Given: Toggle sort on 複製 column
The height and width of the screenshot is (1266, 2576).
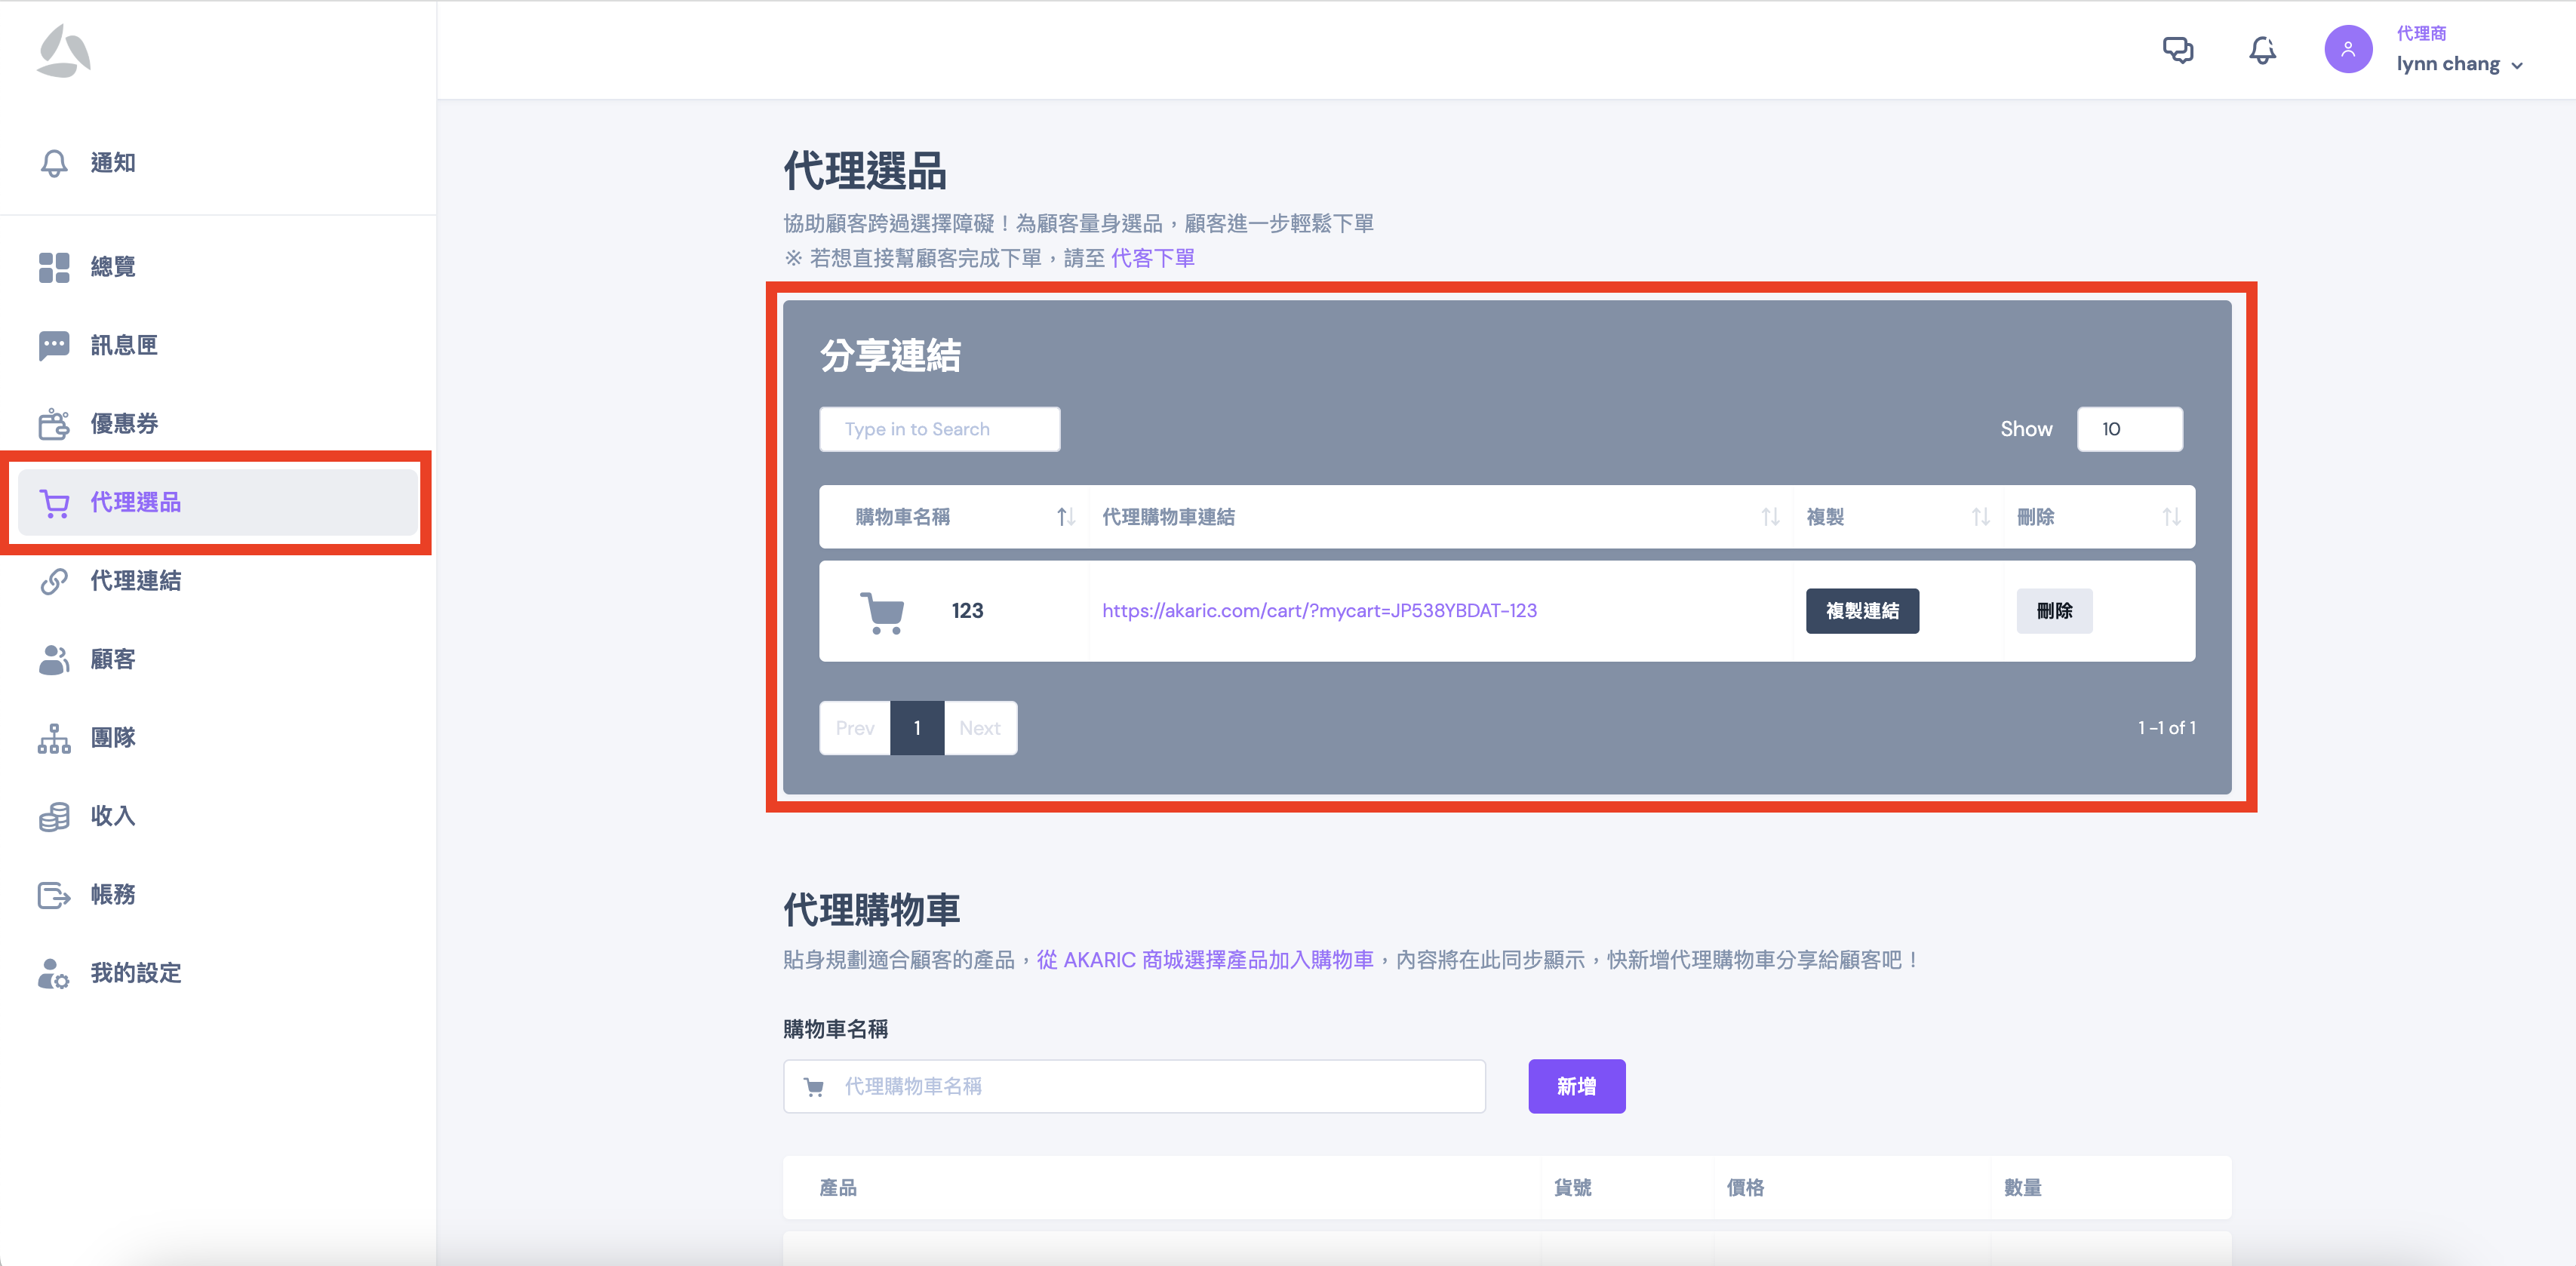Looking at the screenshot, I should pos(1979,517).
